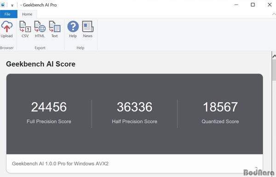Open the quick access toolbar dropdown
This screenshot has height=177, width=276.
tap(12, 5)
